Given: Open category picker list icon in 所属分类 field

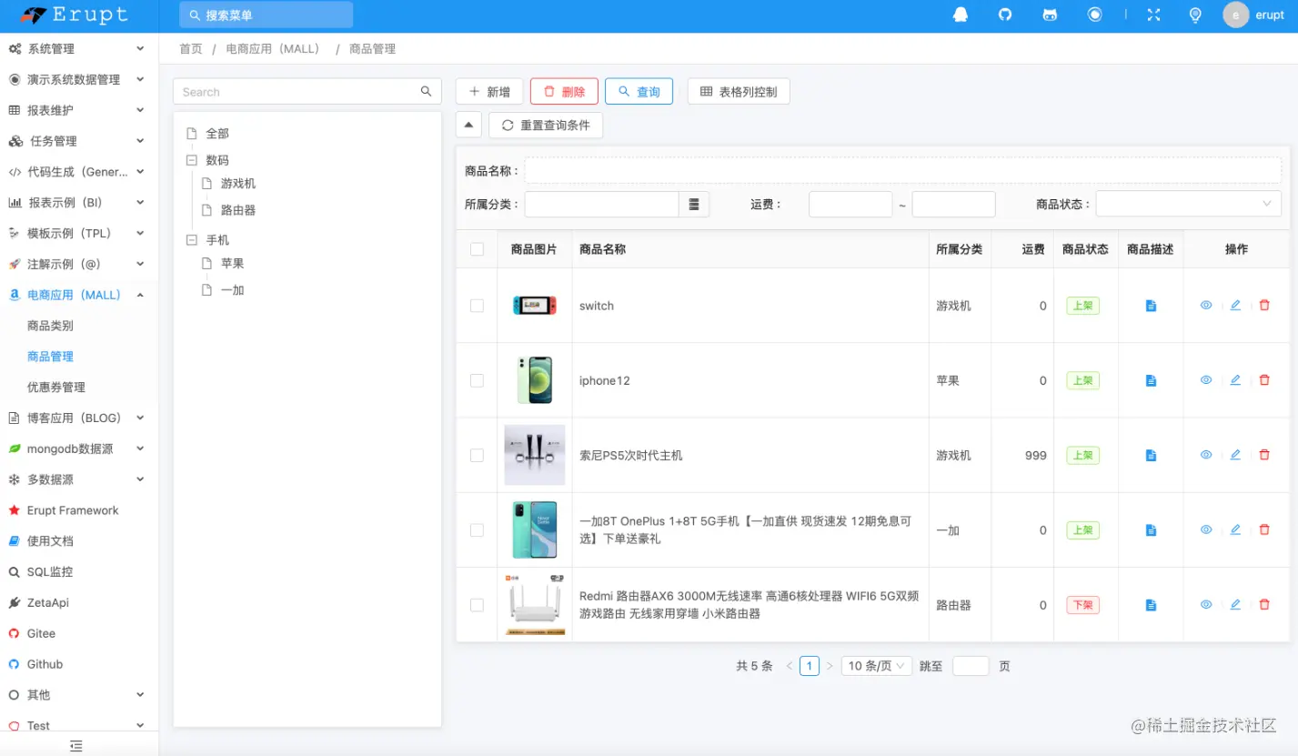Looking at the screenshot, I should pyautogui.click(x=694, y=204).
